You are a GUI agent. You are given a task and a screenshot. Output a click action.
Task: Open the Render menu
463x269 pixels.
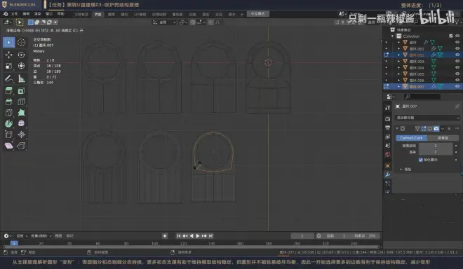37,14
